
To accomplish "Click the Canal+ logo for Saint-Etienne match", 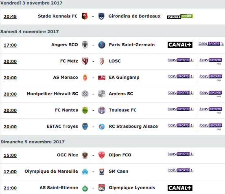I will pos(180,188).
